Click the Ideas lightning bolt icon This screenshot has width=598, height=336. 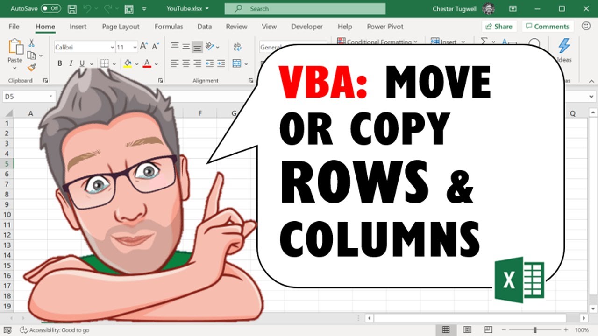[x=564, y=46]
